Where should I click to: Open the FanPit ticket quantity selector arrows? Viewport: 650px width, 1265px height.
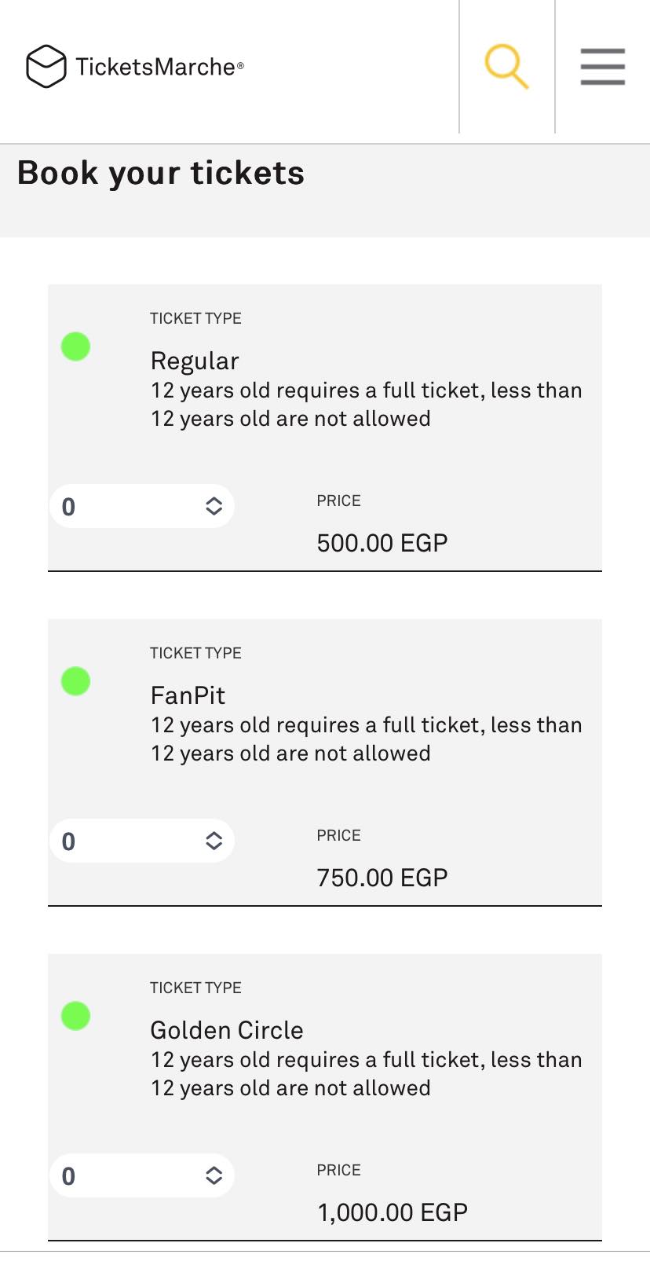(x=214, y=841)
